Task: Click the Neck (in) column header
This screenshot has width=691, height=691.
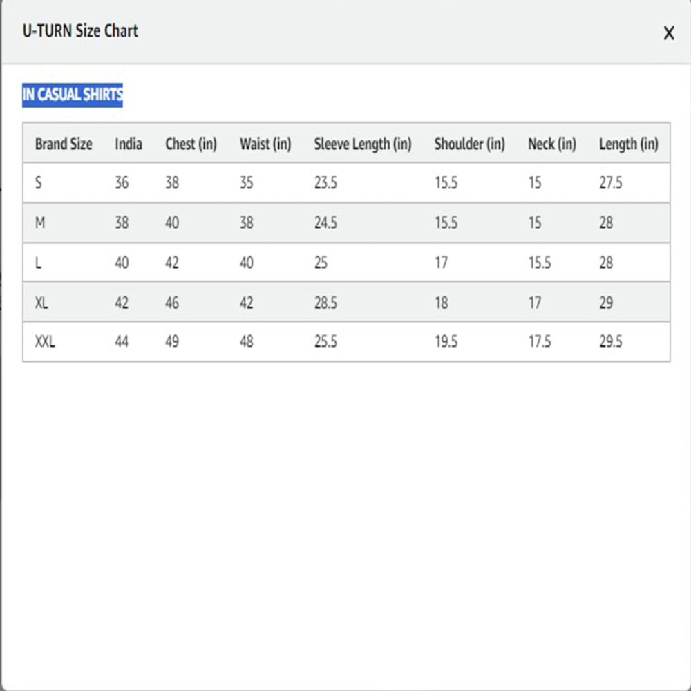Action: tap(552, 144)
